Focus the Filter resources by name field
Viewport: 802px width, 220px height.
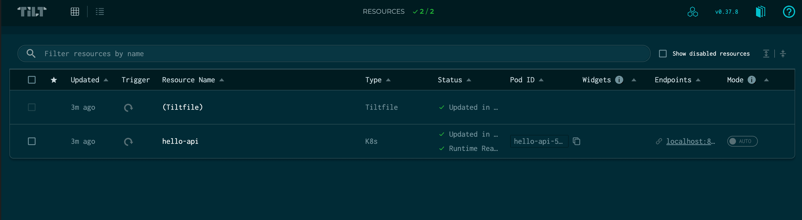pyautogui.click(x=334, y=54)
